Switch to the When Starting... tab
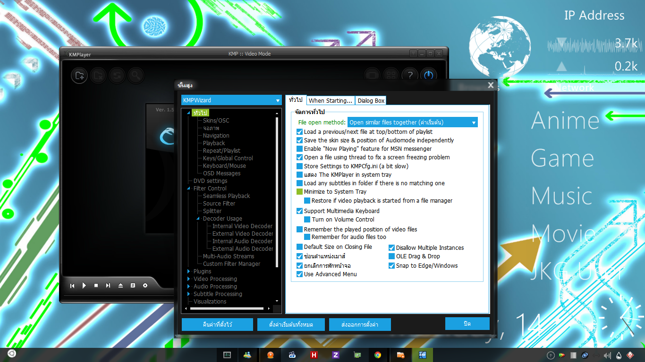 coord(331,100)
